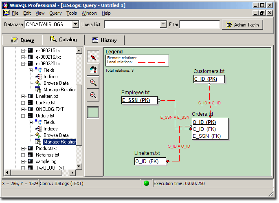Click Browse Data icon under ex060220.txt
The width and height of the screenshot is (279, 203).
pyautogui.click(x=38, y=83)
